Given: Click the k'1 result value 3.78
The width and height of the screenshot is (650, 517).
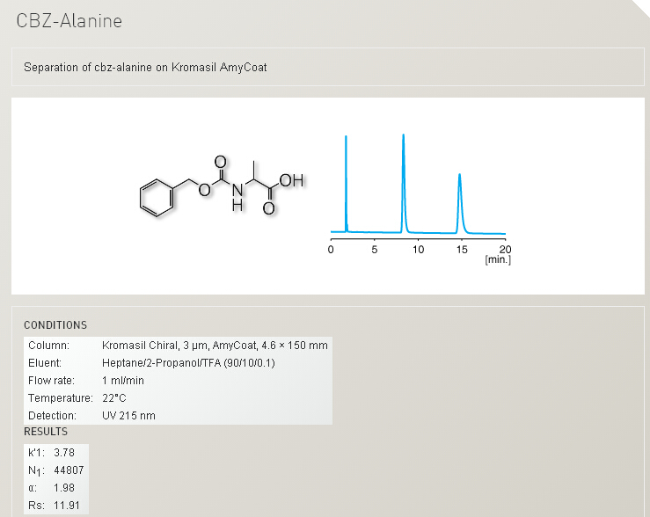Looking at the screenshot, I should [64, 453].
